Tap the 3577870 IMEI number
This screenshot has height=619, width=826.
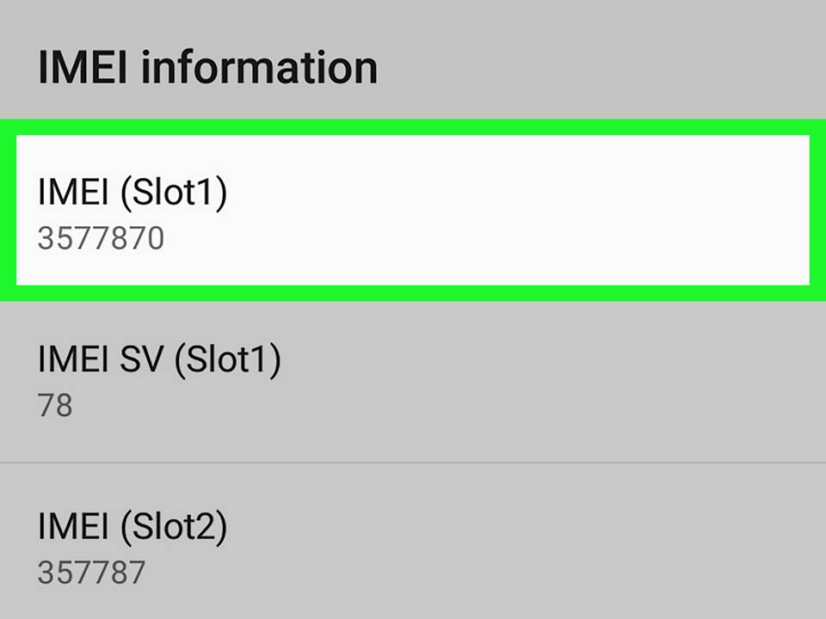(x=101, y=238)
